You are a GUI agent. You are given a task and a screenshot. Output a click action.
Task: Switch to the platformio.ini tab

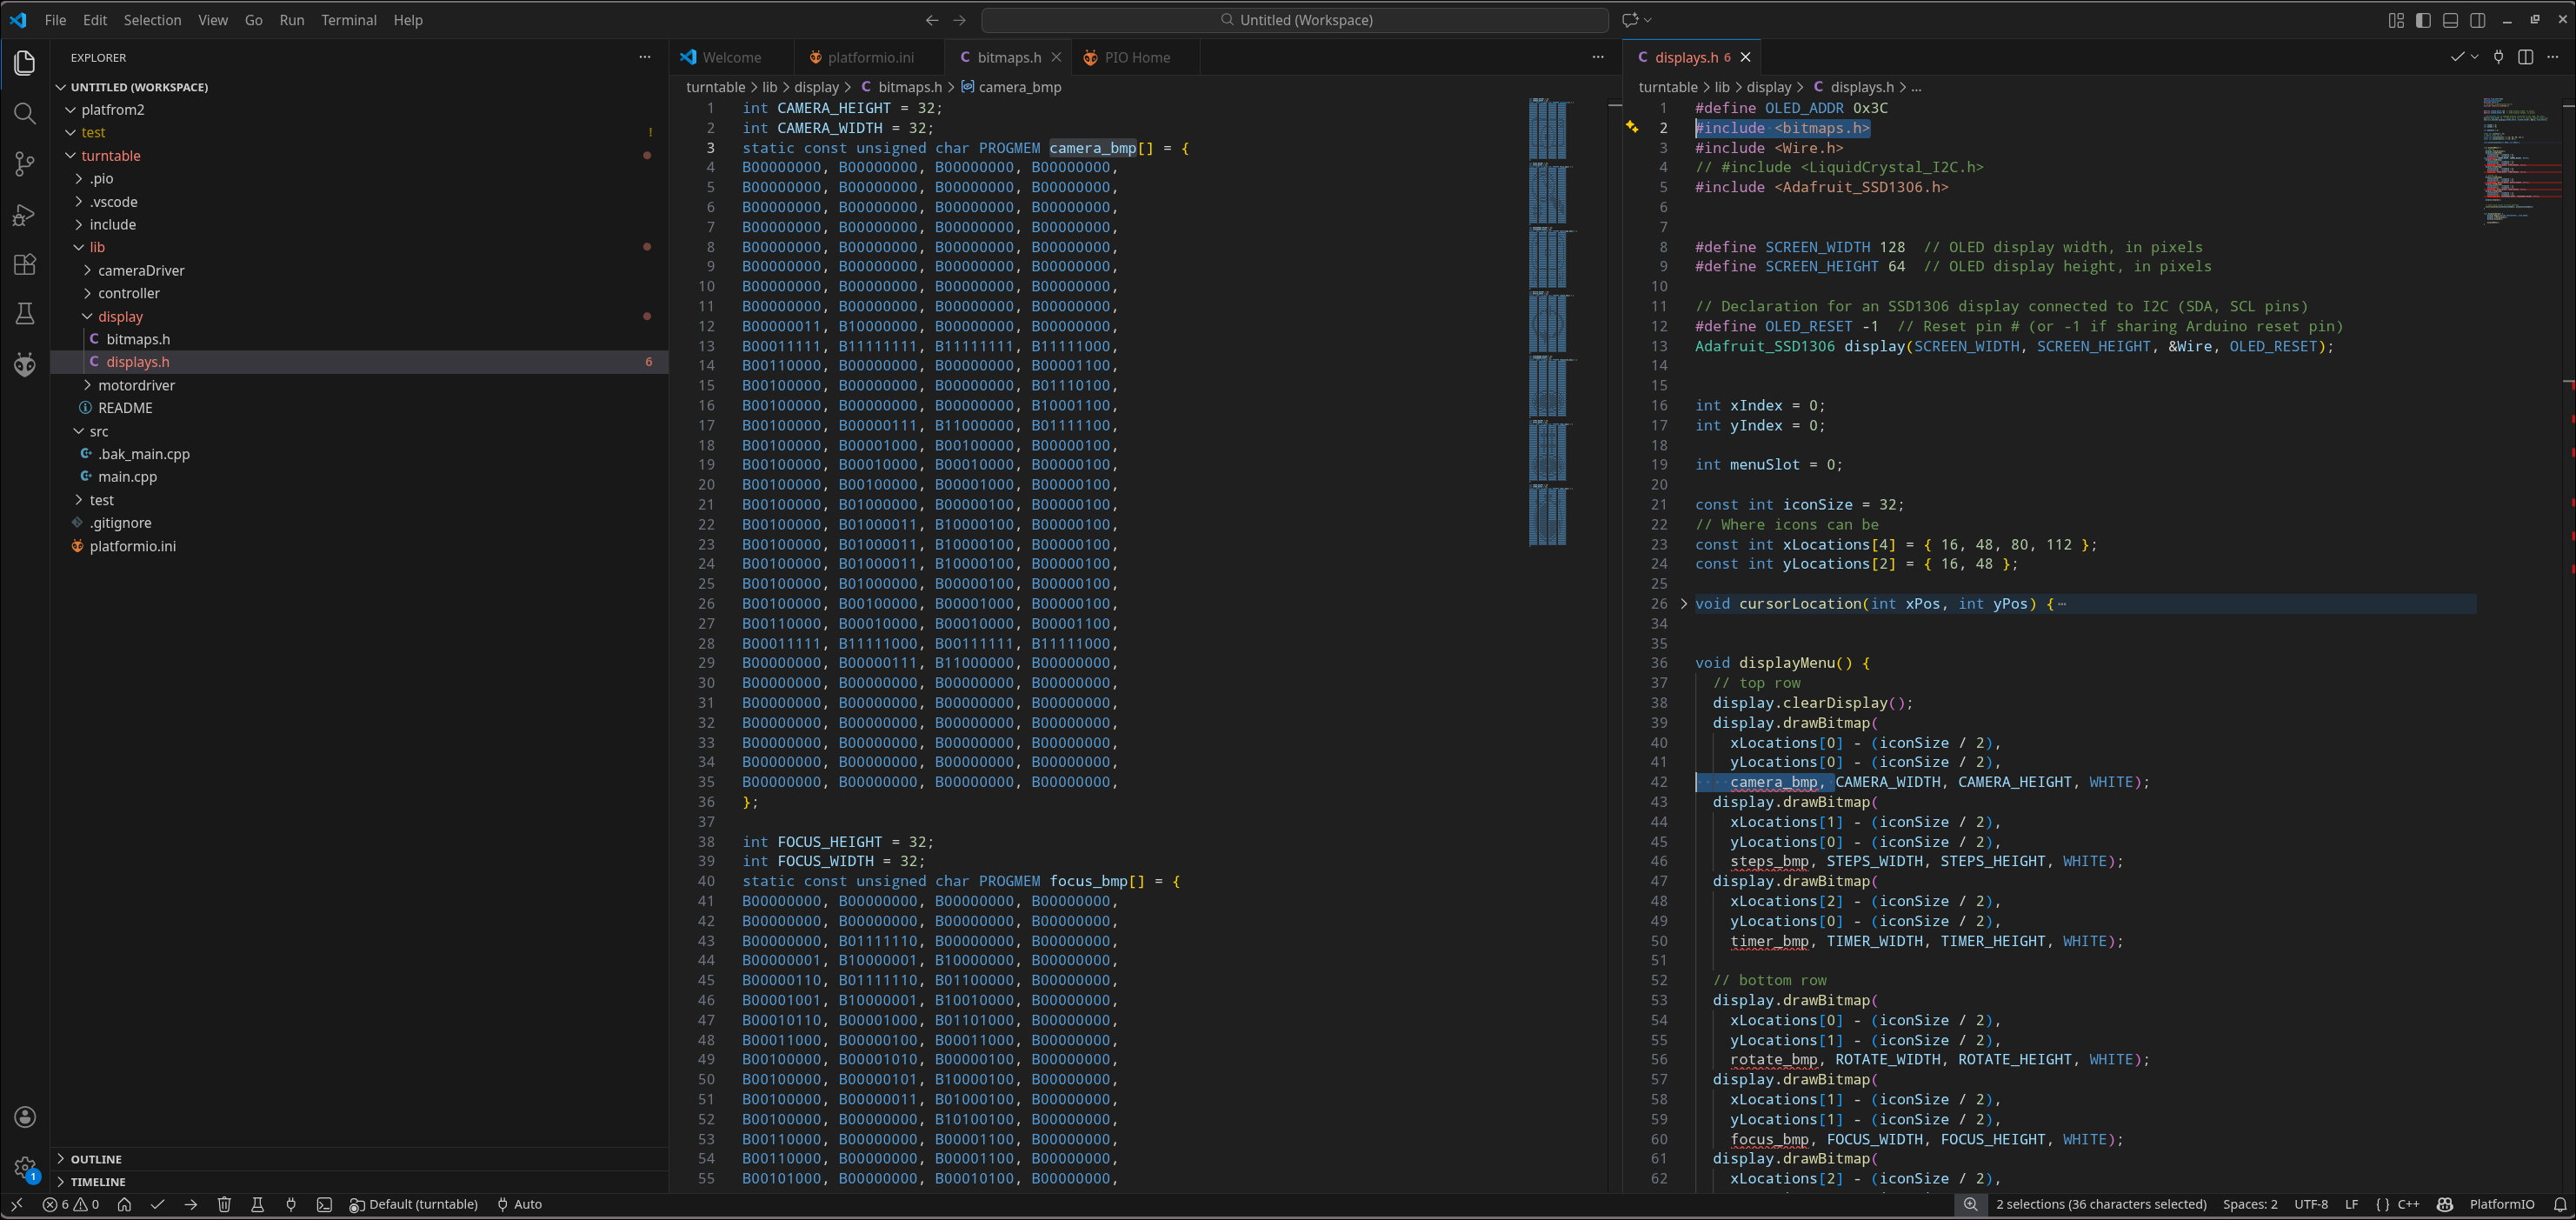[870, 57]
